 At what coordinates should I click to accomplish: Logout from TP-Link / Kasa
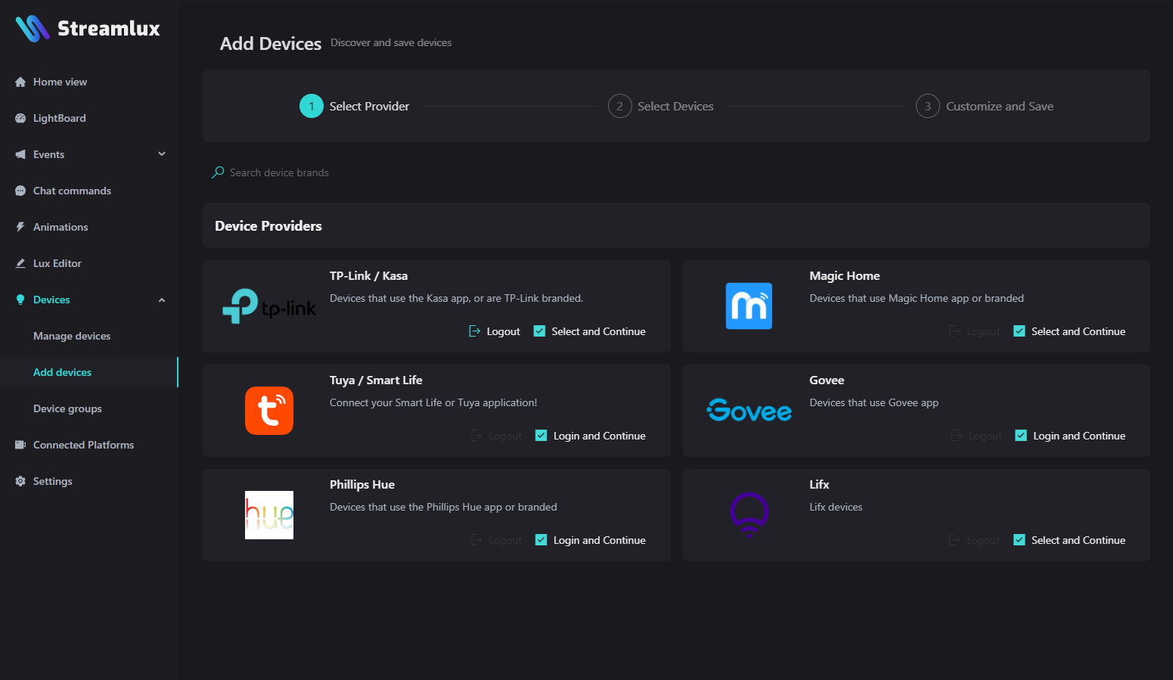[494, 331]
